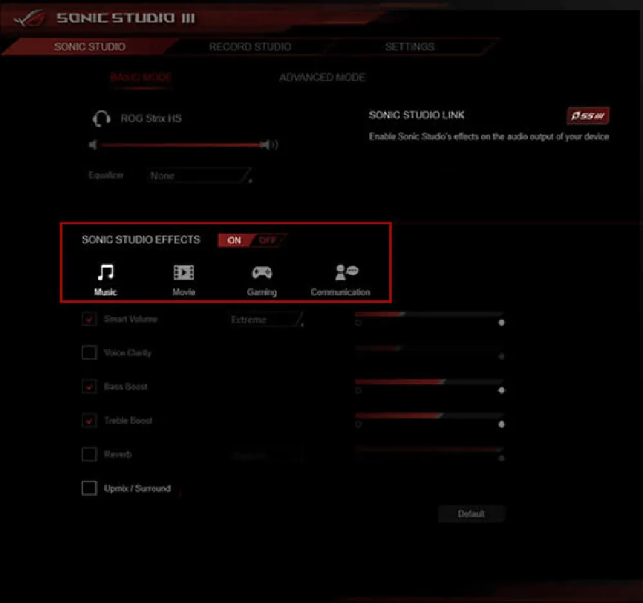Select the Movie effect preset icon
This screenshot has height=603, width=643.
click(x=183, y=273)
